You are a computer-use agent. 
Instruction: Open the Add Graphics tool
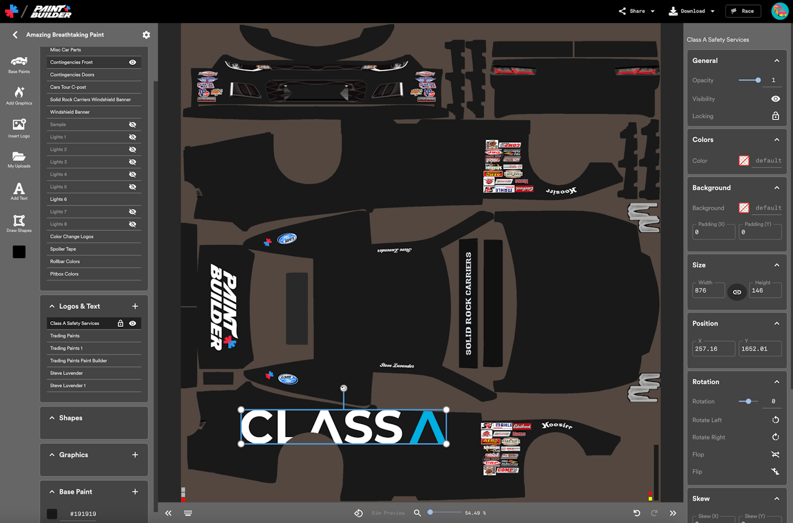point(19,95)
